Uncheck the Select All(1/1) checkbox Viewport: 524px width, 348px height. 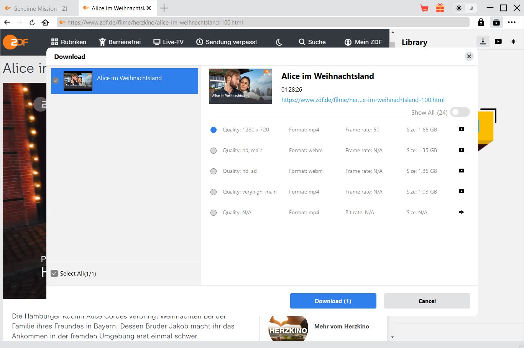(54, 273)
